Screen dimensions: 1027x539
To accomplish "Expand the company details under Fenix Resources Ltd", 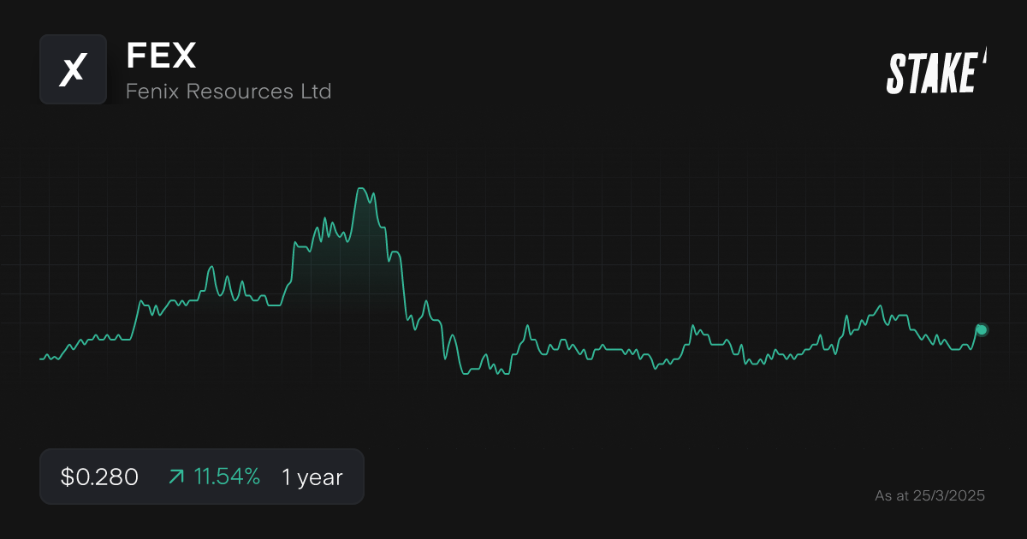I will [229, 91].
